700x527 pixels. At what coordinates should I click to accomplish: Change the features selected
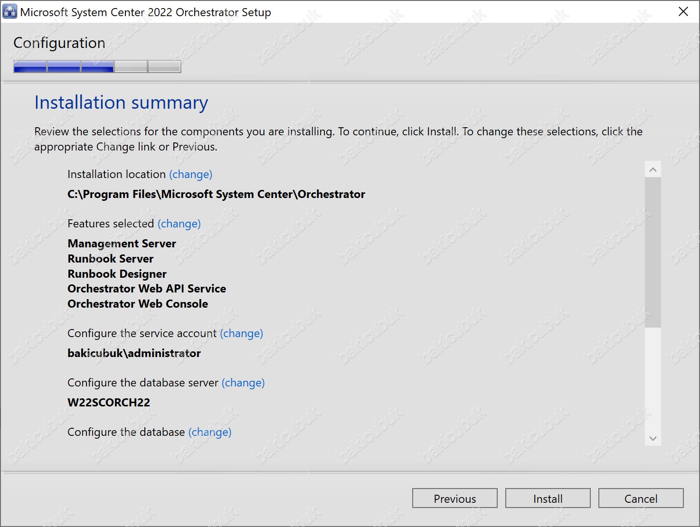coord(179,224)
